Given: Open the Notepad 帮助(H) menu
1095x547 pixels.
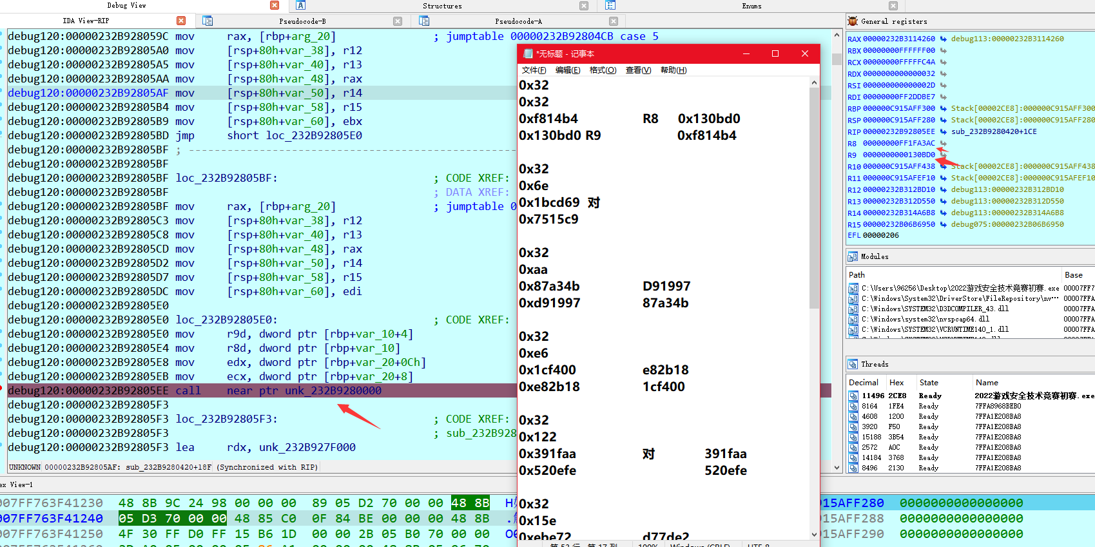Looking at the screenshot, I should coord(673,70).
